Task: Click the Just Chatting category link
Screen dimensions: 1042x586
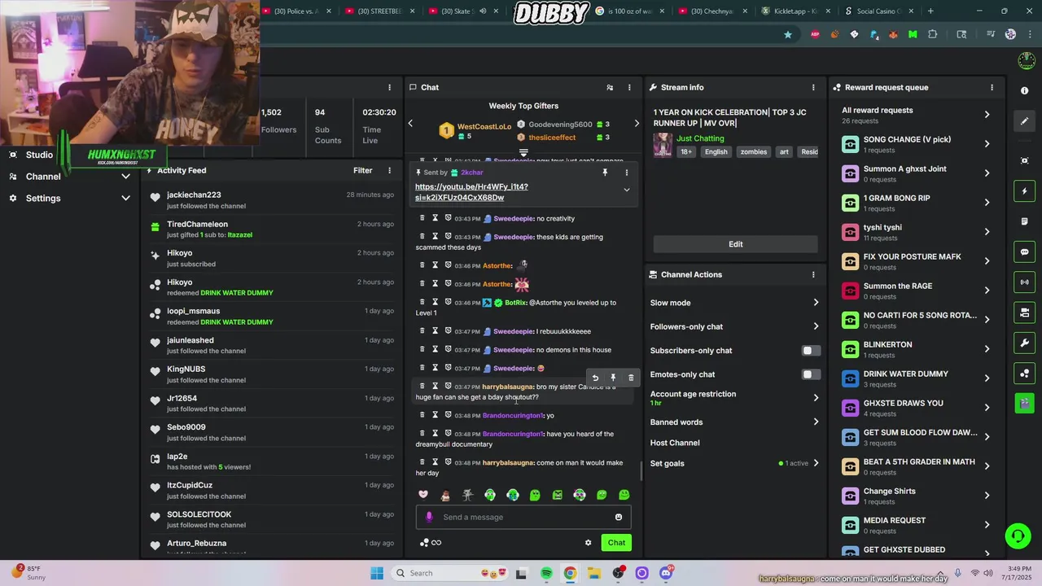Action: (700, 138)
